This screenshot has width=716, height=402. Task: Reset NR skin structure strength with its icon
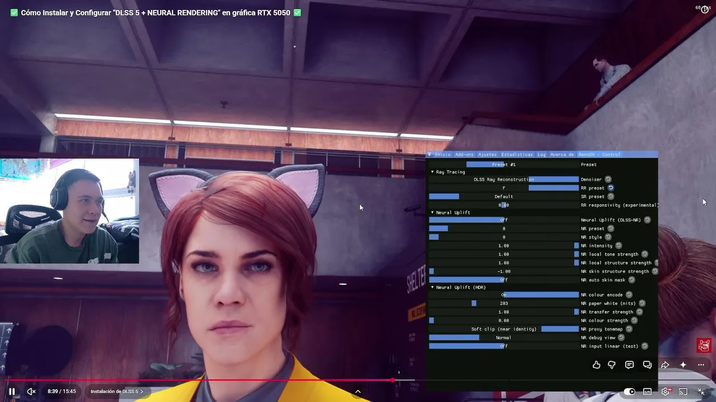[x=655, y=271]
